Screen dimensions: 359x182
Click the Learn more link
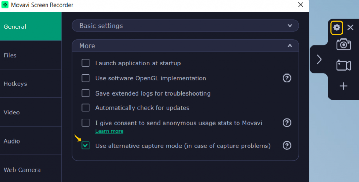[x=109, y=131]
